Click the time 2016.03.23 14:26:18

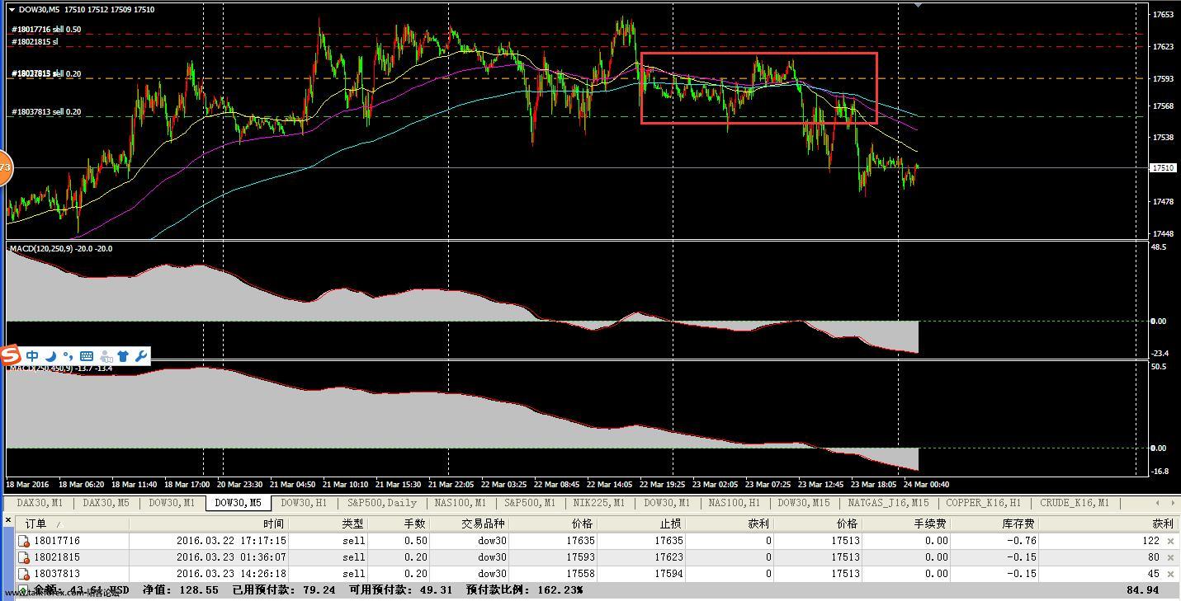click(231, 574)
